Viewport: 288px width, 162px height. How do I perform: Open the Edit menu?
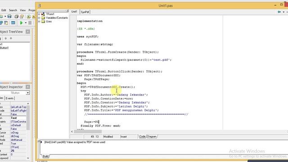pos(4,10)
